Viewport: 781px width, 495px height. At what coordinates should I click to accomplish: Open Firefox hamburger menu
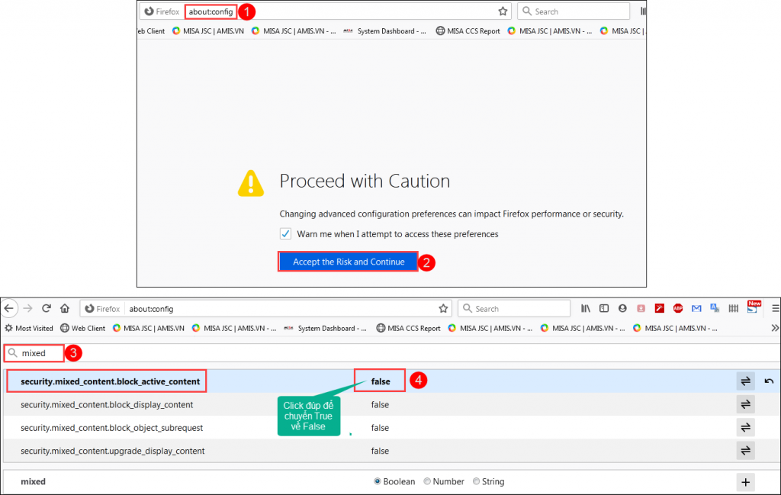776,309
